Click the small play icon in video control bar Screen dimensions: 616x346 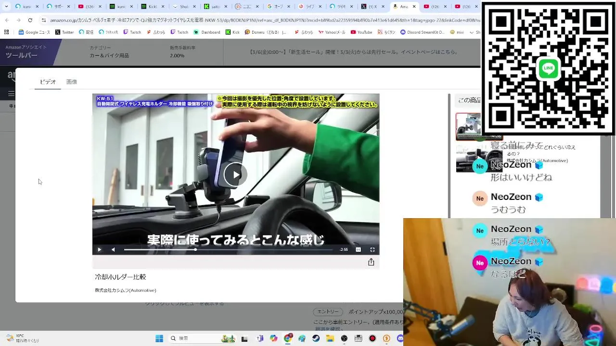click(99, 249)
